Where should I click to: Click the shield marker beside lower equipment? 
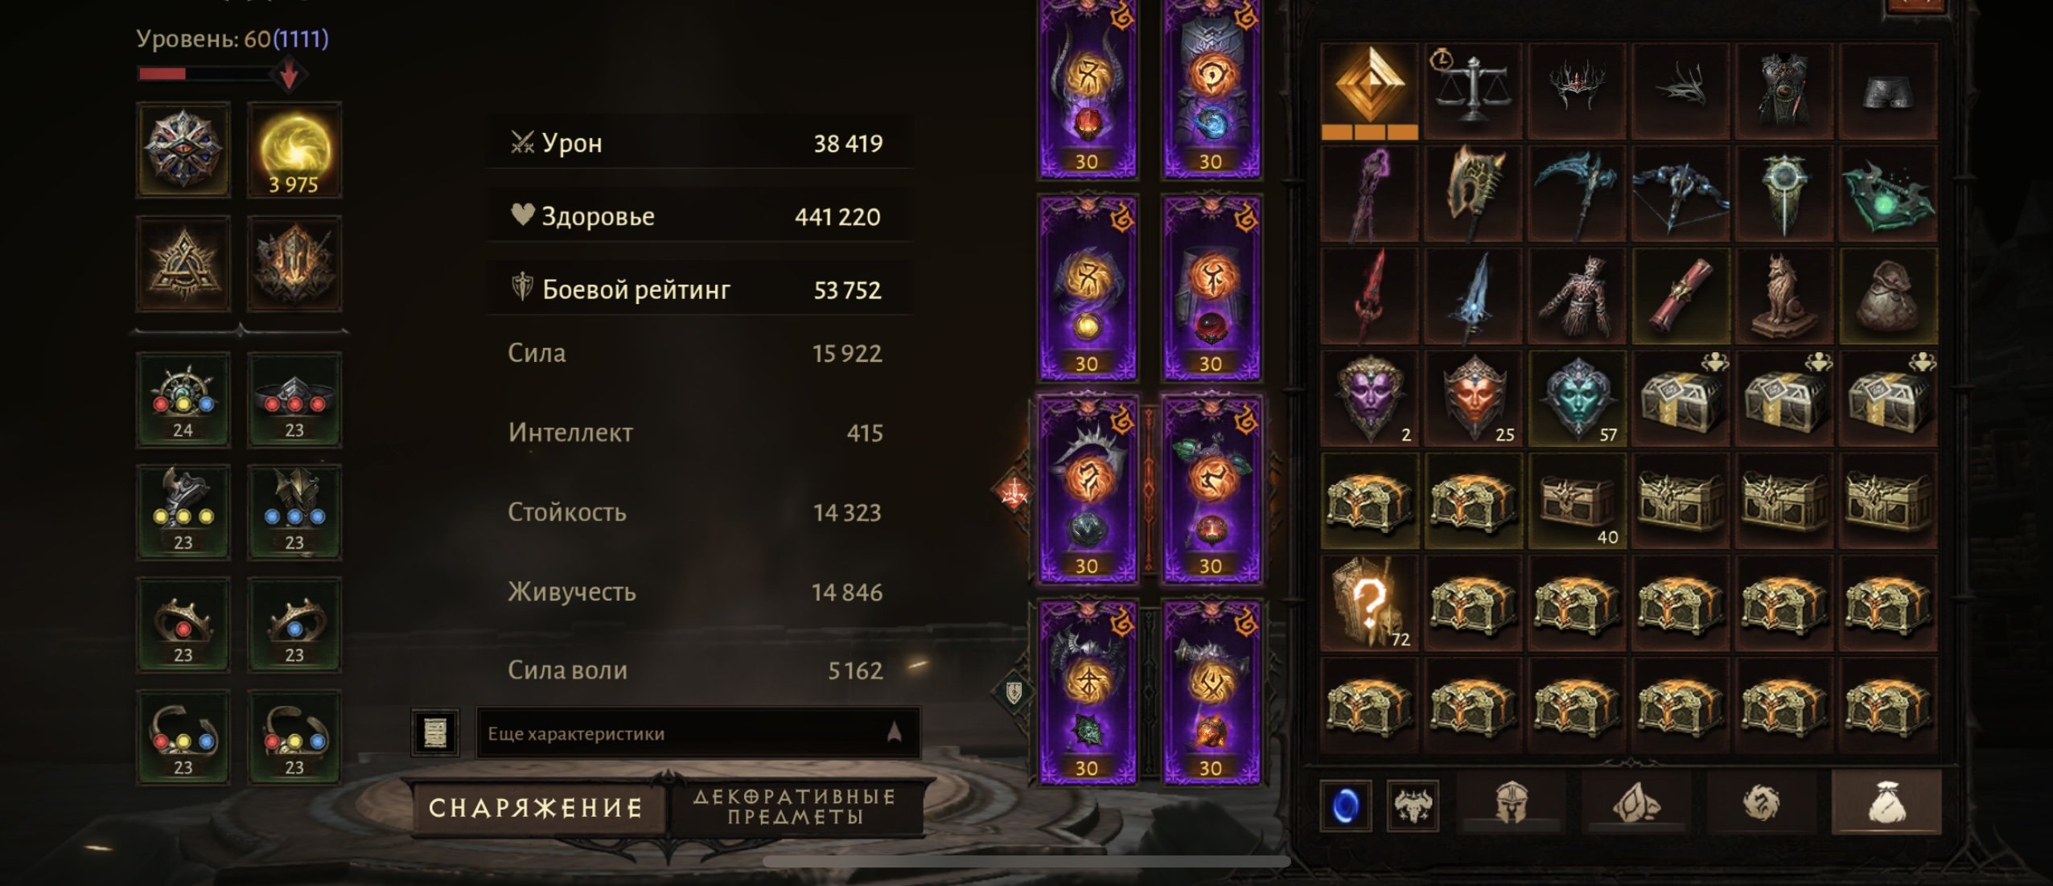point(1014,691)
